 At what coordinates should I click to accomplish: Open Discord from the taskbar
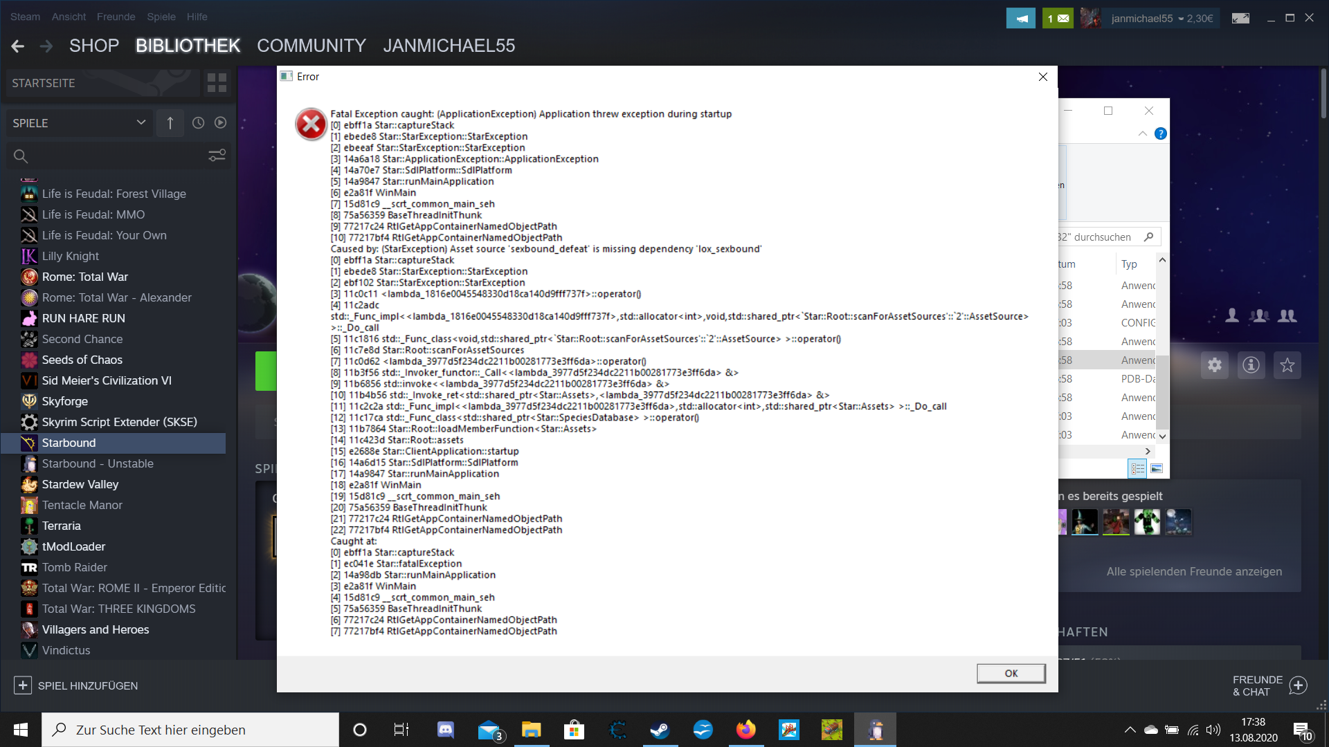pos(446,730)
